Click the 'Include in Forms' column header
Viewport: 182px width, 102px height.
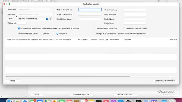point(12,39)
